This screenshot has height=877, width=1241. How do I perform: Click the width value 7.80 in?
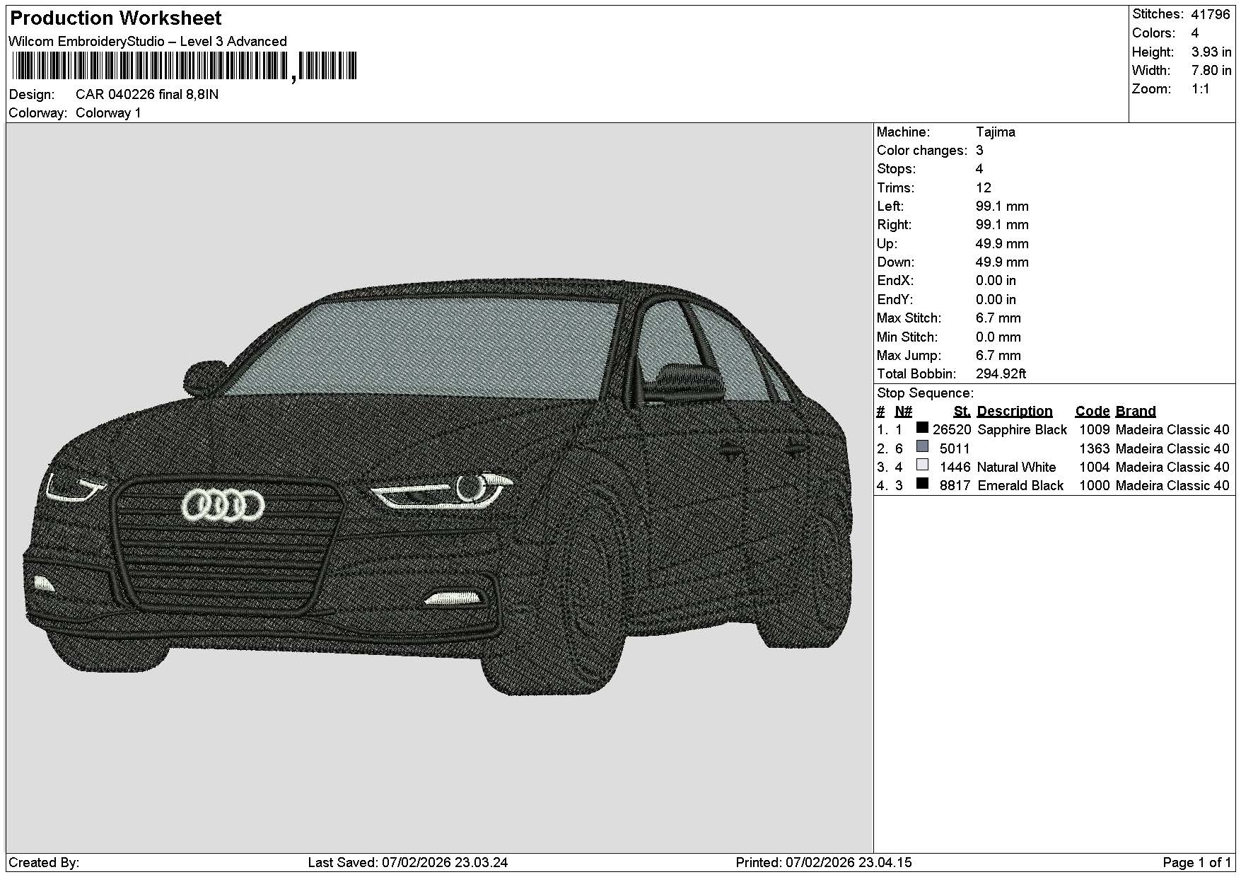(1211, 70)
